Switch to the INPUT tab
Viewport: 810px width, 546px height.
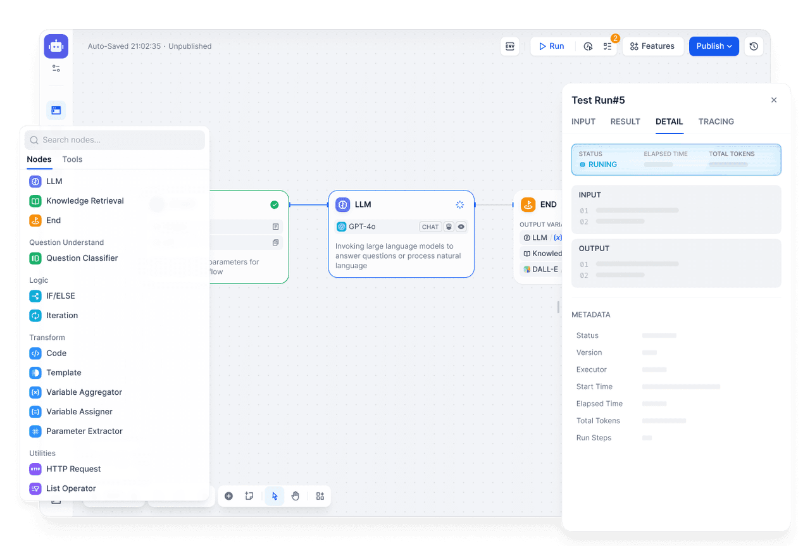pyautogui.click(x=583, y=121)
